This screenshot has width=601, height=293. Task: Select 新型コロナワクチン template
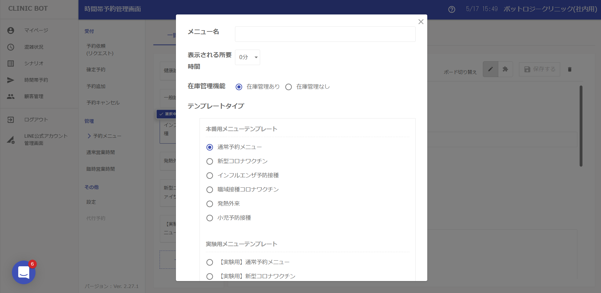coord(210,161)
